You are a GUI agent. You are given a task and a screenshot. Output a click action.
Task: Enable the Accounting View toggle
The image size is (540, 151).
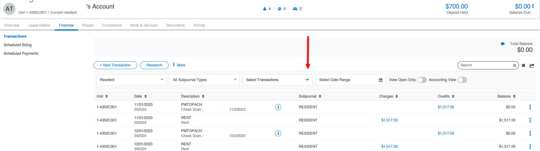[x=462, y=80]
